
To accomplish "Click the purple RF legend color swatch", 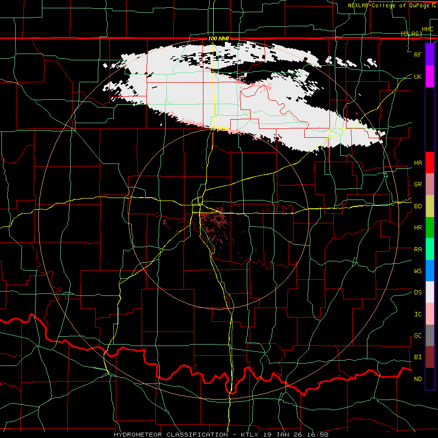I will [430, 55].
